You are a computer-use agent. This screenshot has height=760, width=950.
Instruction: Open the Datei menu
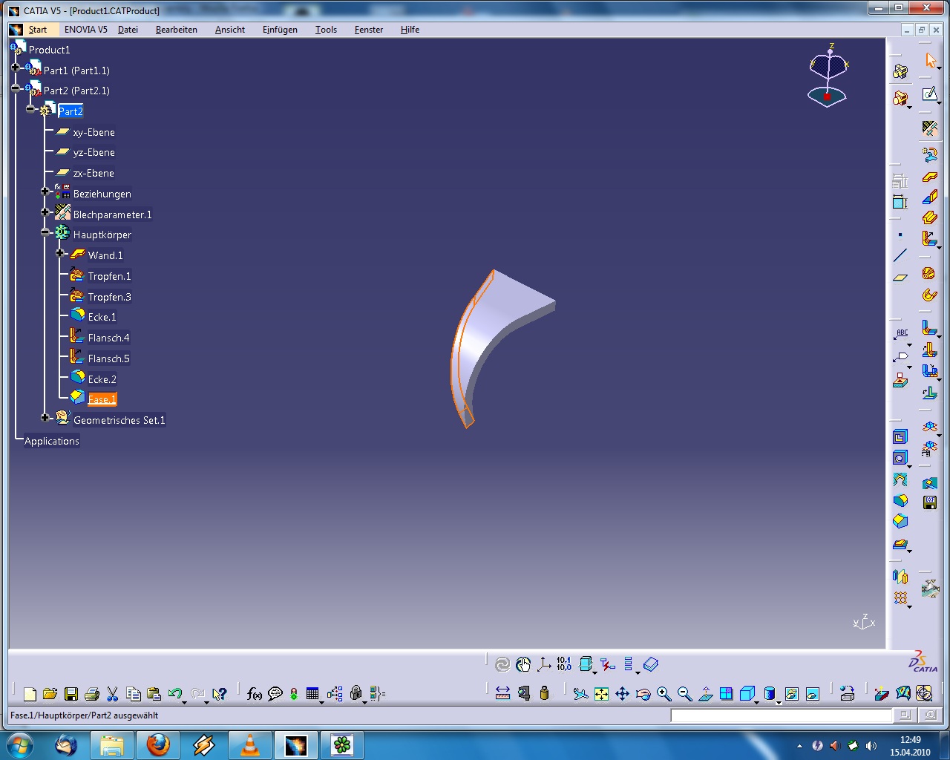click(x=128, y=30)
